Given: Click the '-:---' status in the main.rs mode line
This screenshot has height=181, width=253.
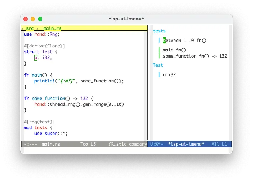Looking at the screenshot, I should click(x=30, y=144).
